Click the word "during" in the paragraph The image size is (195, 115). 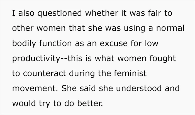coord(82,74)
